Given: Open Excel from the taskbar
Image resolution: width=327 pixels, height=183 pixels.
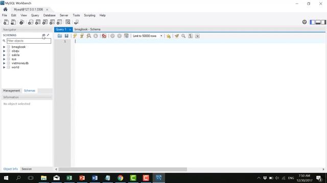Looking at the screenshot, I should pos(69,178).
